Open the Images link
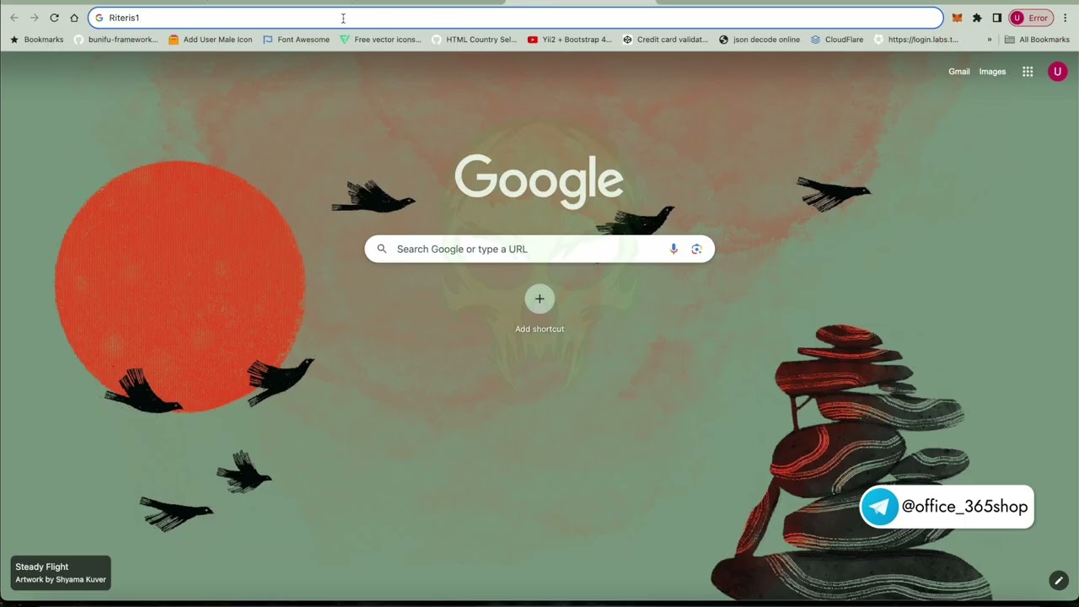Screen dimensions: 1079x607 [x=992, y=72]
